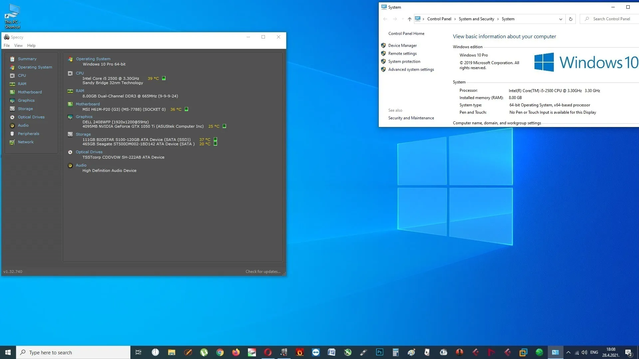
Task: Click the CPU heading link in summary pane
Action: 80,73
